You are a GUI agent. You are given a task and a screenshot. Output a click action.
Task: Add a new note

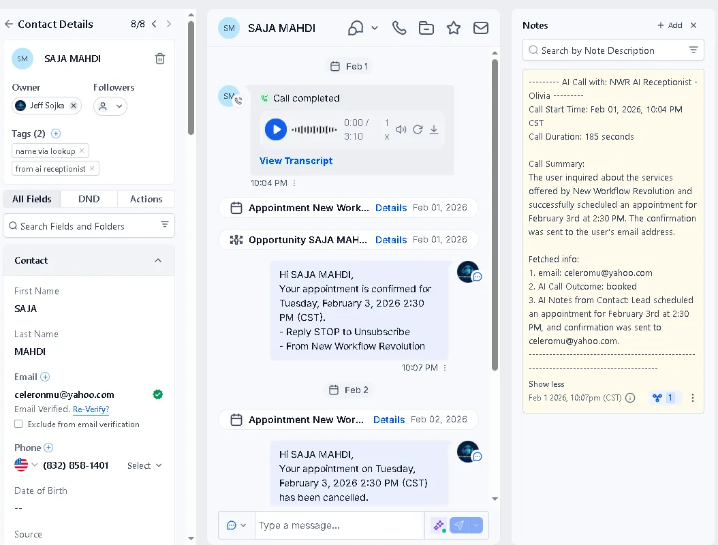670,25
